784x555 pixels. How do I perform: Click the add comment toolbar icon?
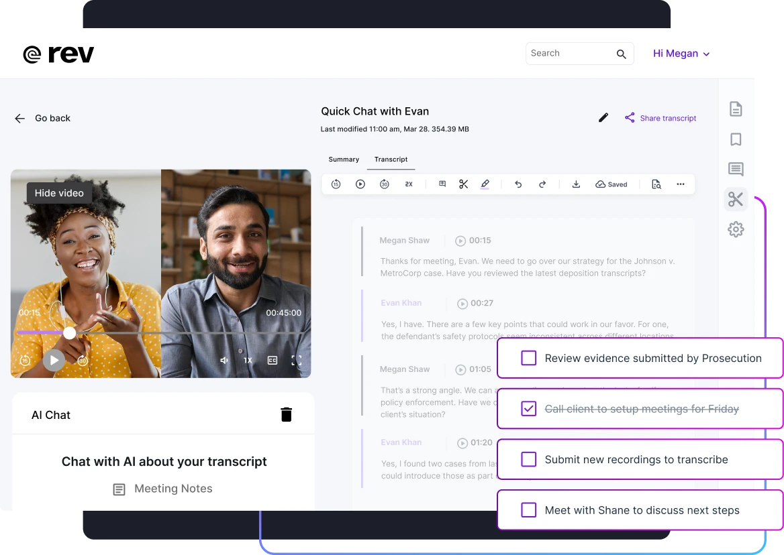(442, 184)
